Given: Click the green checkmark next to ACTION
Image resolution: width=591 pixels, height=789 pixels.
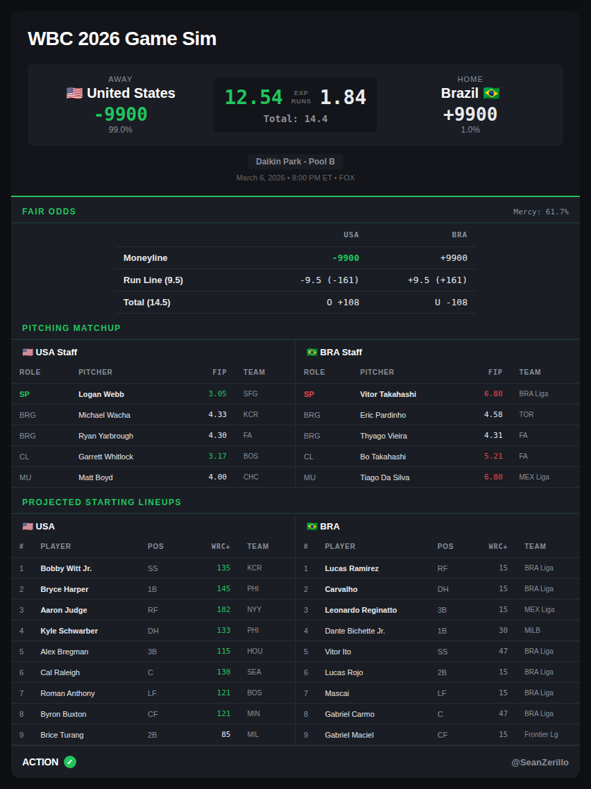Looking at the screenshot, I should click(x=70, y=762).
